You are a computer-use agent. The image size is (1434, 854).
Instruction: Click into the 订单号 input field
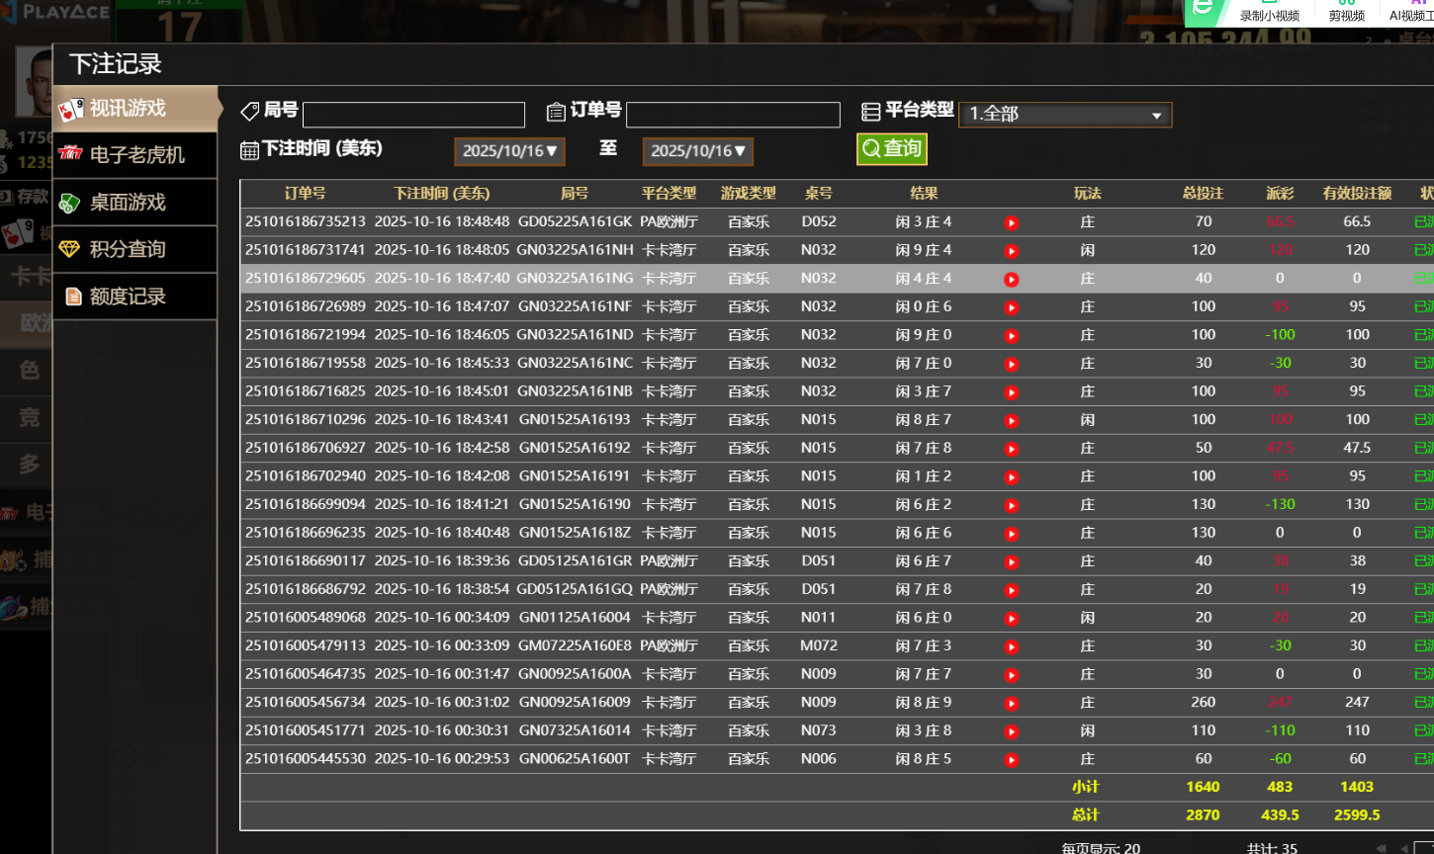tap(733, 115)
